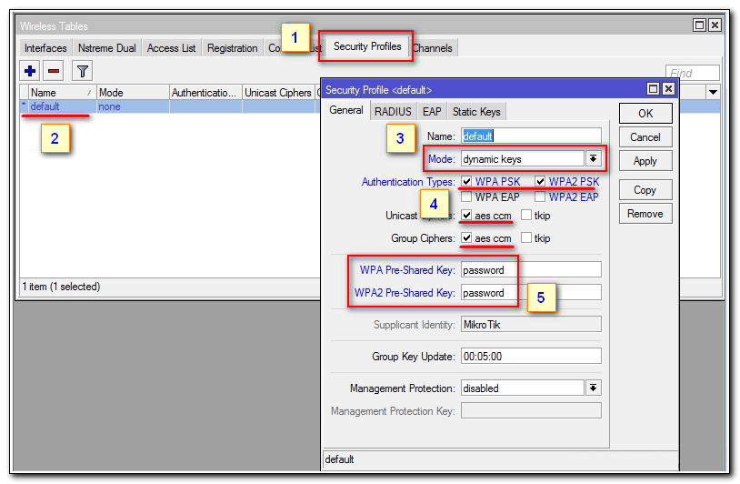Toggle Group Ciphers aes ccm checkbox

(467, 238)
